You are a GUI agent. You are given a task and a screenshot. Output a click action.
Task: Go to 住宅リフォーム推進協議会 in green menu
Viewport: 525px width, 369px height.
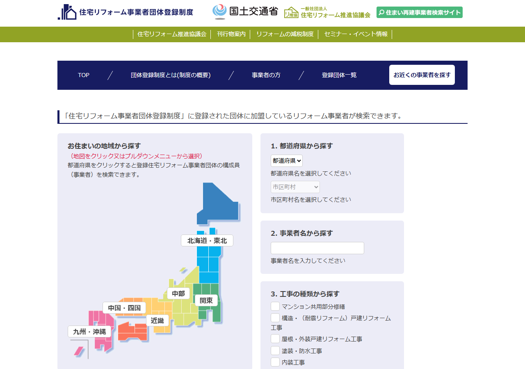click(172, 34)
